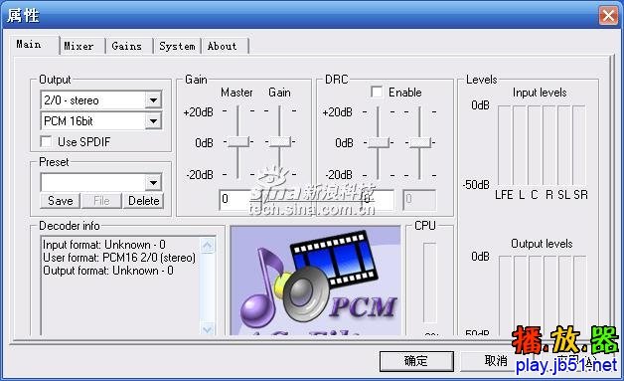Enable the Use SPDIF checkbox
This screenshot has width=624, height=381.
[46, 141]
